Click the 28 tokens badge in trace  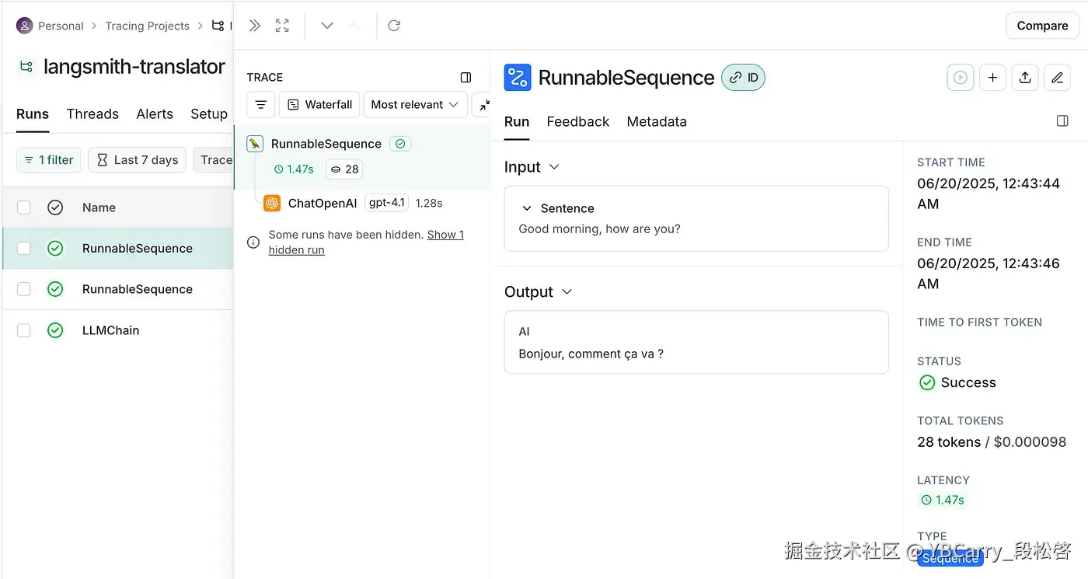[x=345, y=169]
